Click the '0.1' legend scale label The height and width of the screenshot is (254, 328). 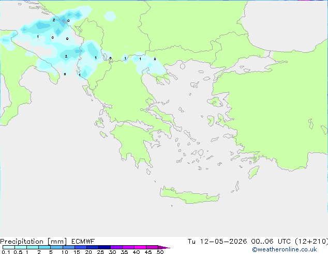[6, 252]
